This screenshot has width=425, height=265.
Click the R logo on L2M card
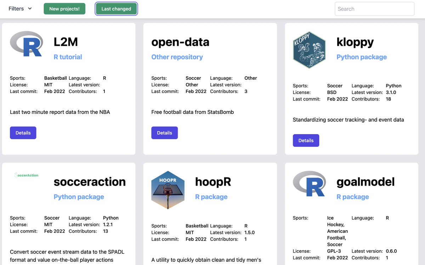click(x=27, y=44)
